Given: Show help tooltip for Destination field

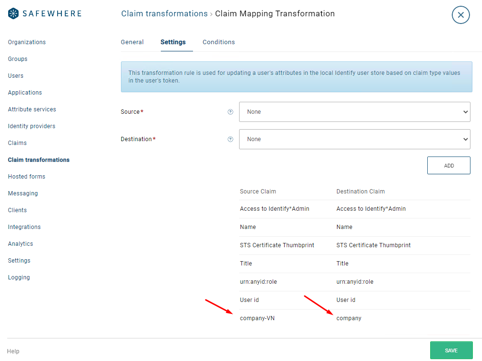Looking at the screenshot, I should pyautogui.click(x=230, y=139).
